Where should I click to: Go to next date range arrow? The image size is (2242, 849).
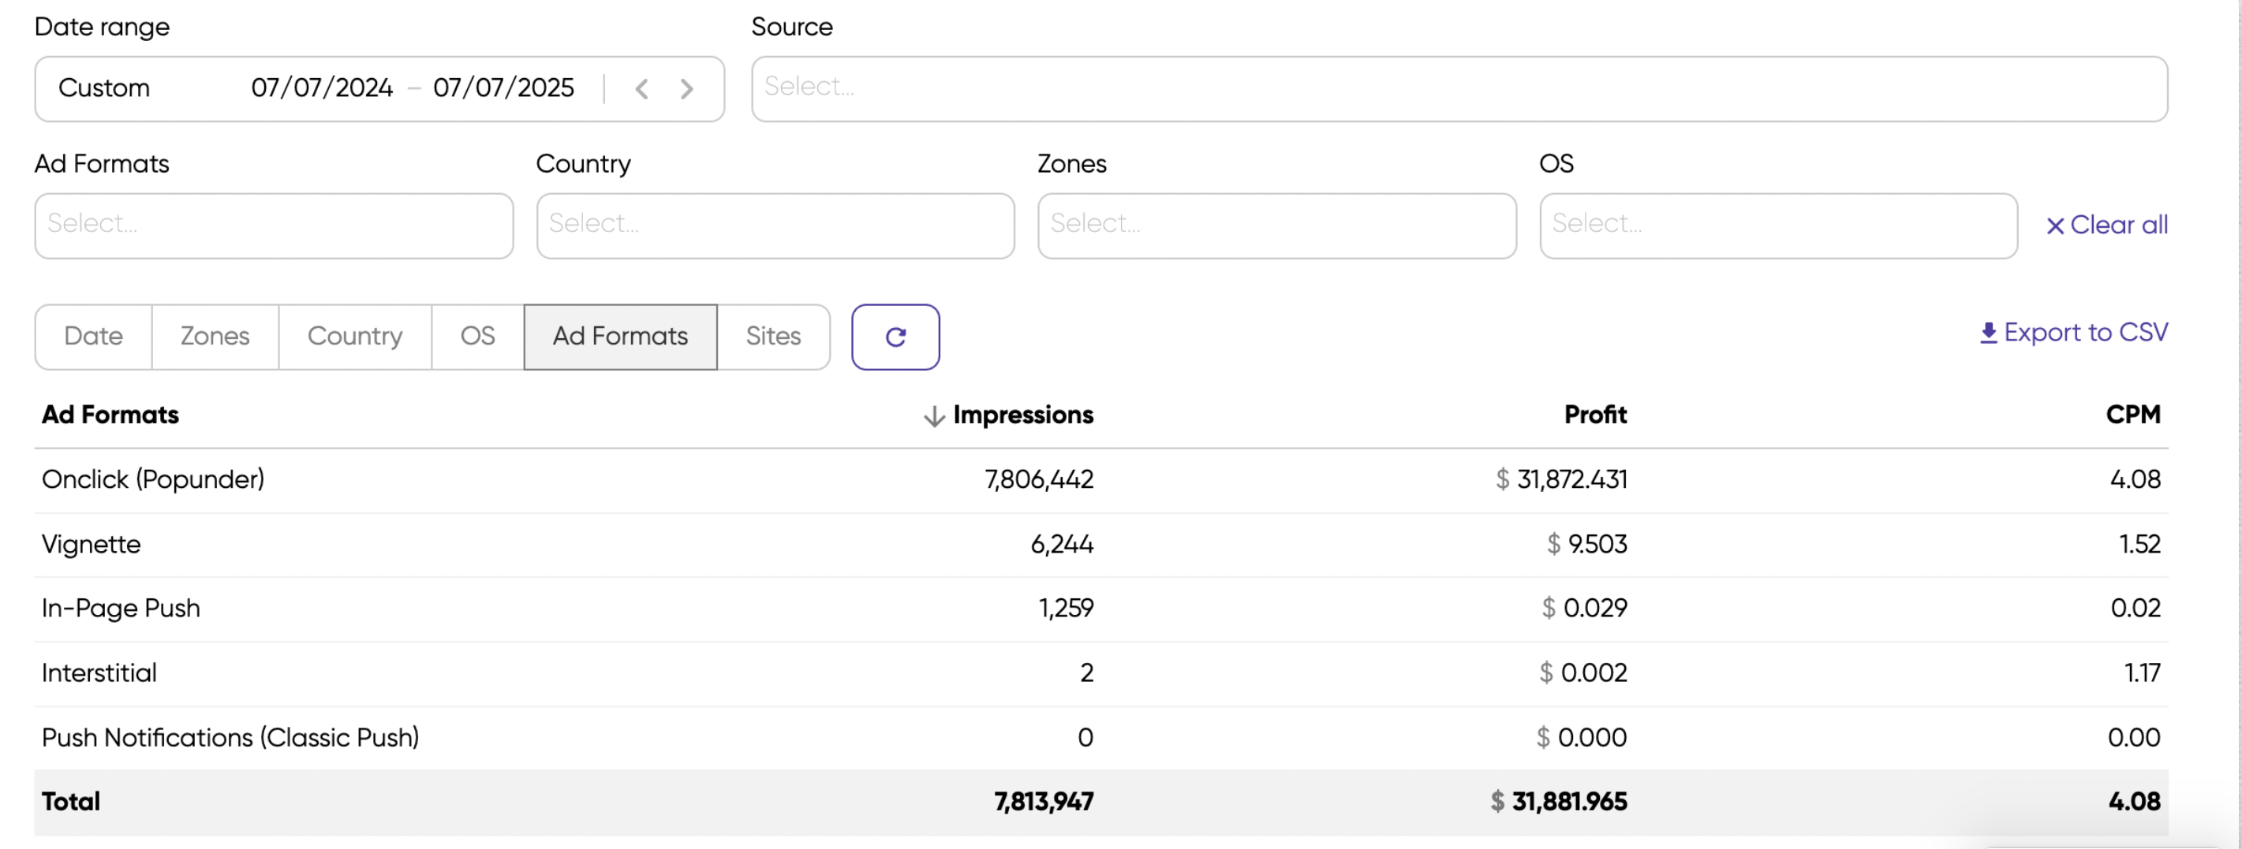pyautogui.click(x=686, y=89)
